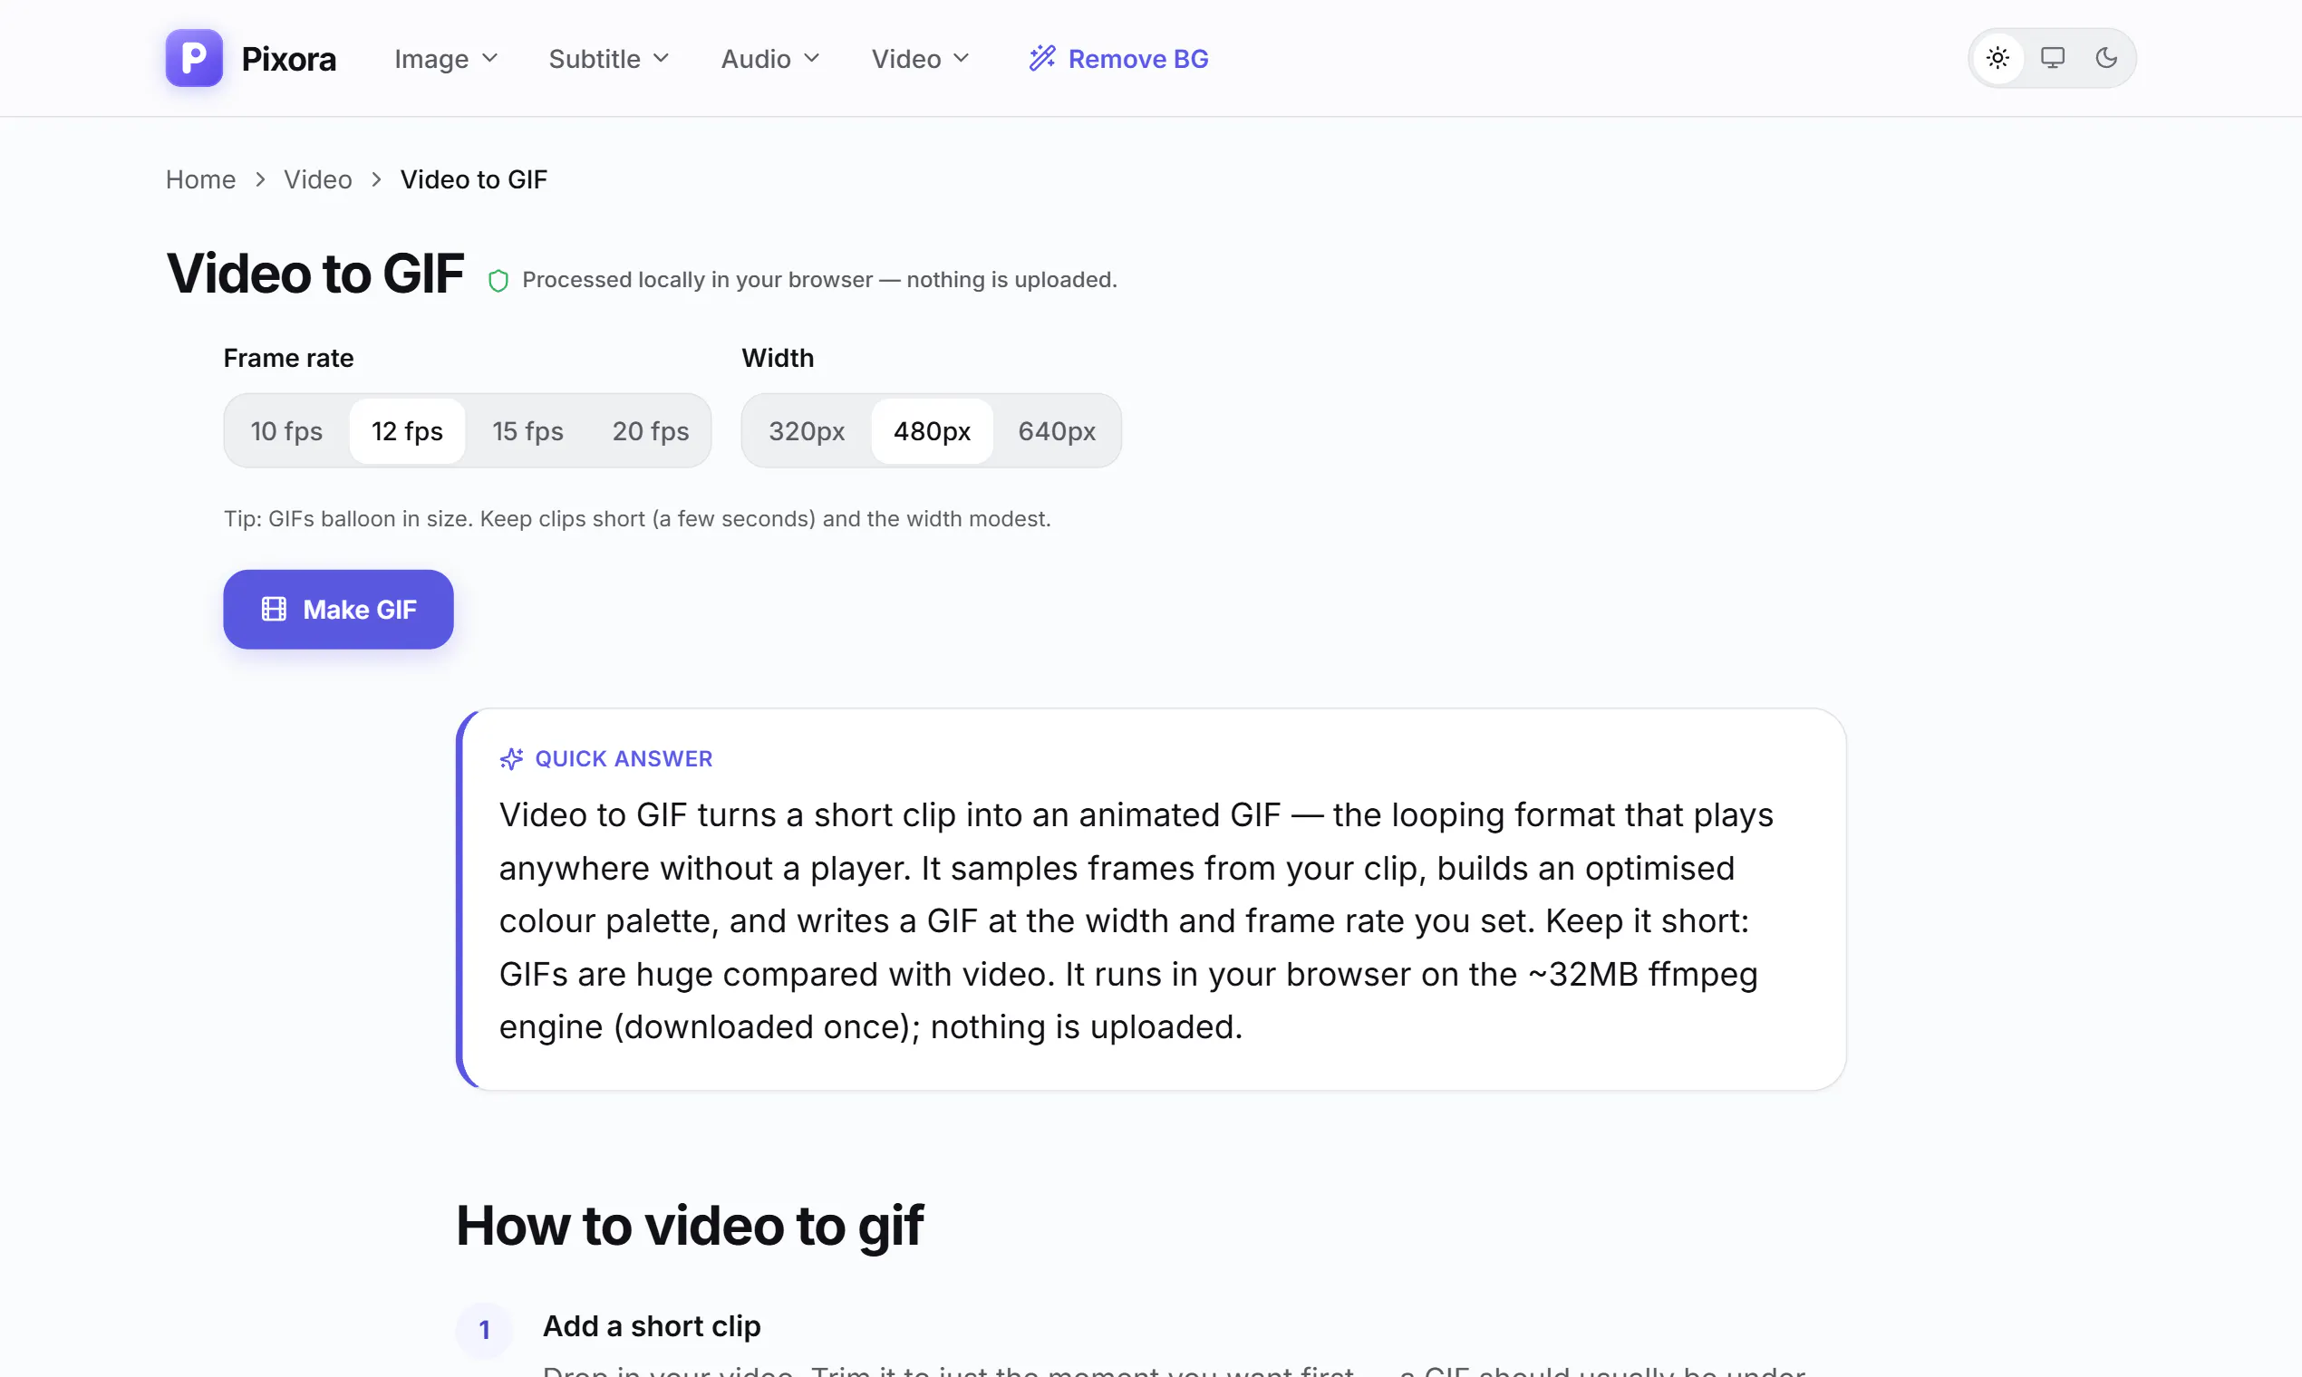Select 20 fps frame rate
Image resolution: width=2302 pixels, height=1377 pixels.
(x=651, y=430)
